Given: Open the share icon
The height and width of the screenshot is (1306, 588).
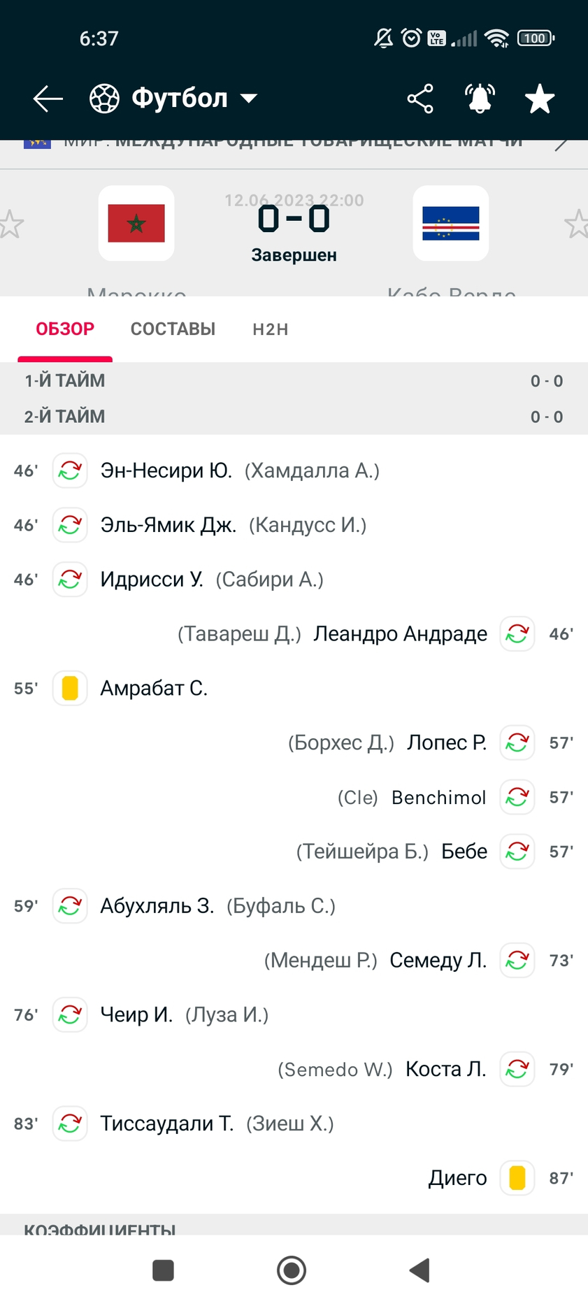Looking at the screenshot, I should [420, 99].
